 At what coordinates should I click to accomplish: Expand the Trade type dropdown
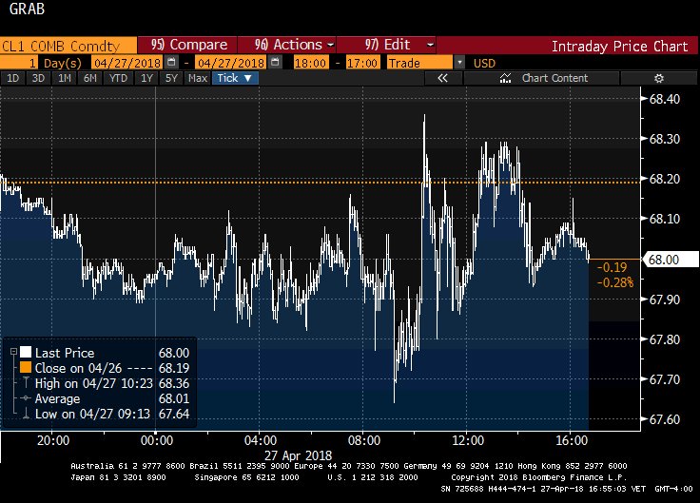point(460,62)
